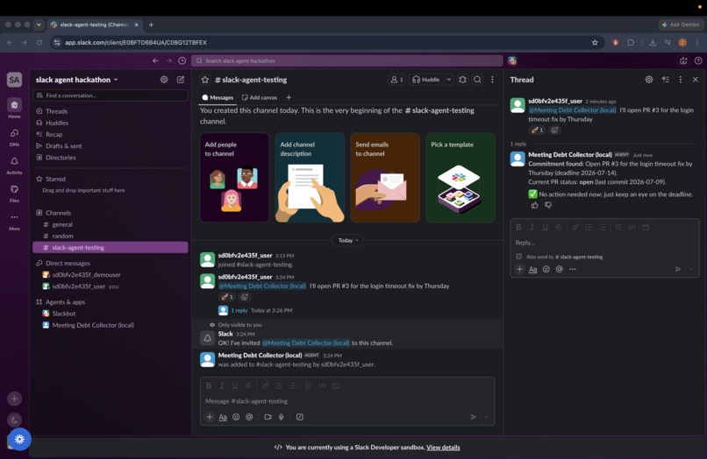Open Huddle options dropdown arrow
This screenshot has width=707, height=459.
pos(448,80)
